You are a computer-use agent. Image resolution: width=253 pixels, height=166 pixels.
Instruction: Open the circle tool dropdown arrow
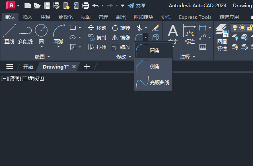point(41,47)
